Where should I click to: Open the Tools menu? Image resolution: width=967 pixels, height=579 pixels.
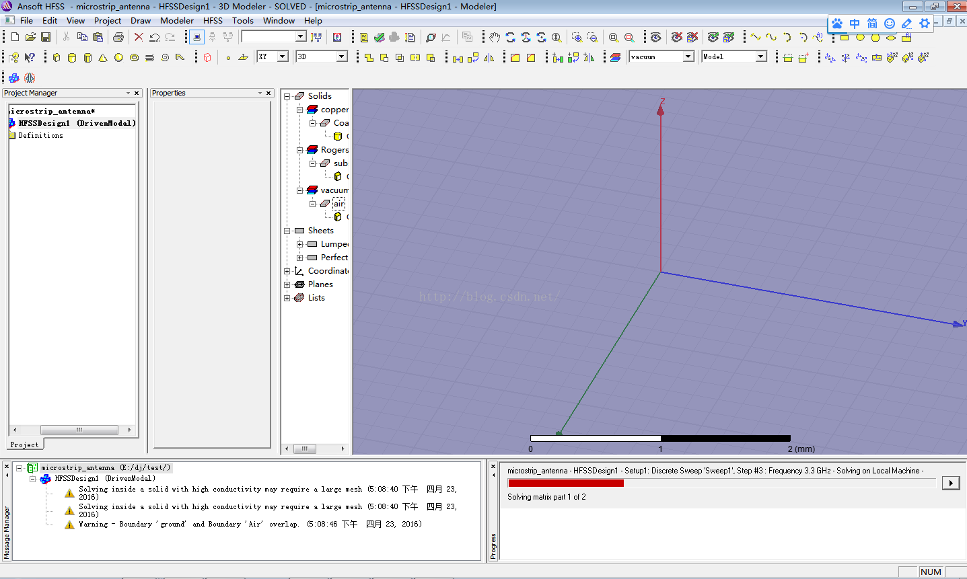(243, 20)
